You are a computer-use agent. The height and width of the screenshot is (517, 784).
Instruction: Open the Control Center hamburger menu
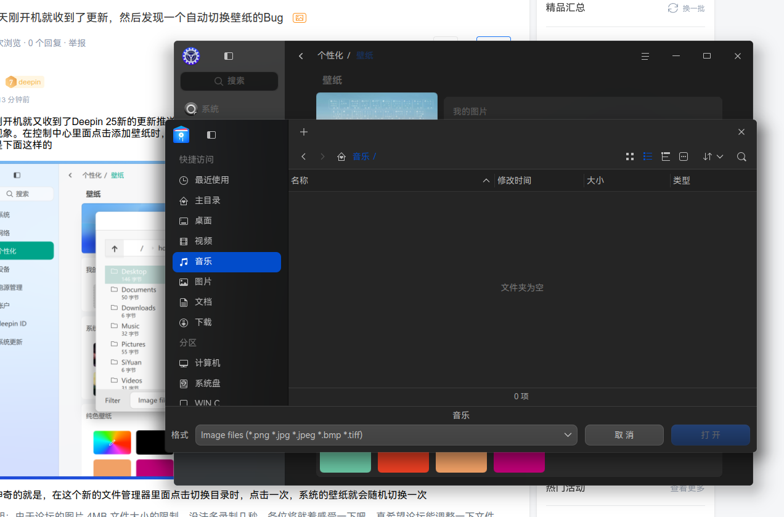[x=645, y=56]
